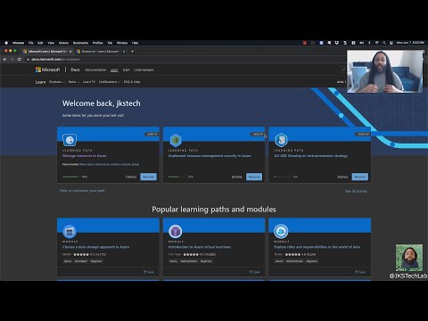The image size is (428, 321).
Task: Click the data storage approach module icon
Action: click(x=70, y=231)
